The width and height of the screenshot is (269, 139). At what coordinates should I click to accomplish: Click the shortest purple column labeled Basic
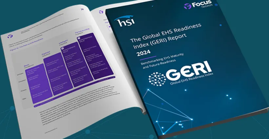point(43,83)
